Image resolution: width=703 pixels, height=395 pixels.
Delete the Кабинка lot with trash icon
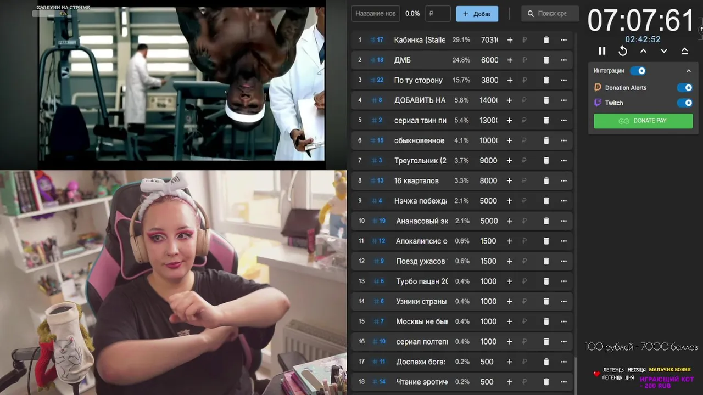point(546,40)
